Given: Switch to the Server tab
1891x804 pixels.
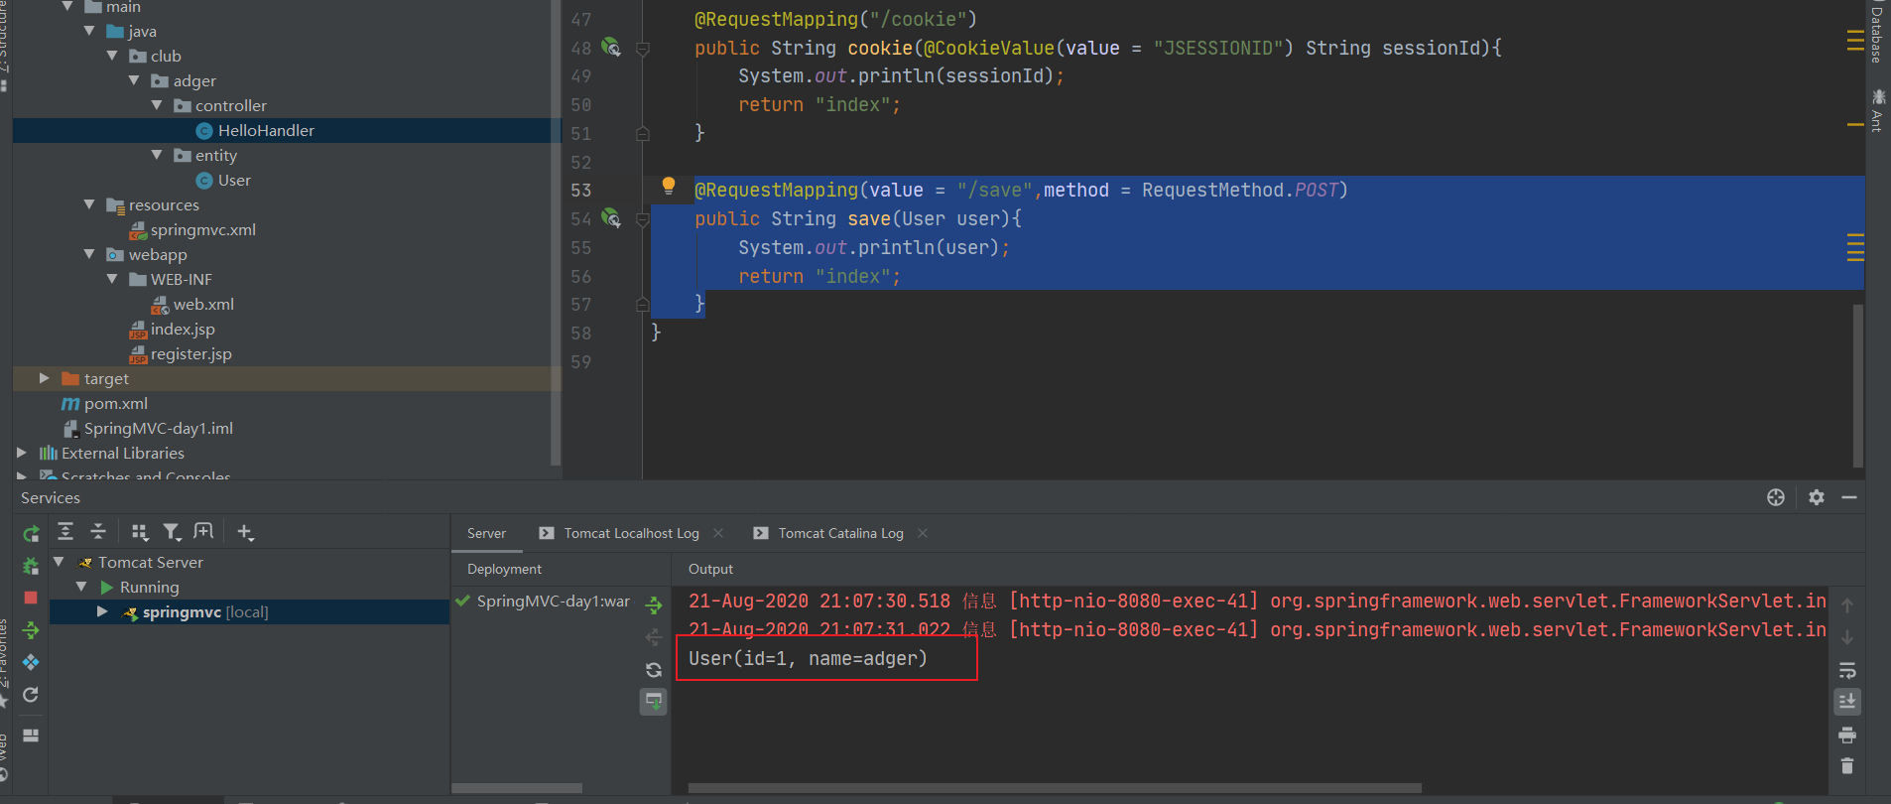Looking at the screenshot, I should [x=486, y=533].
